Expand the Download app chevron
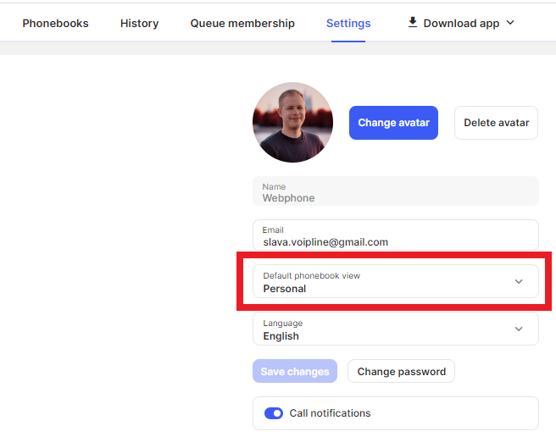Viewport: 556px width, 437px height. tap(510, 23)
